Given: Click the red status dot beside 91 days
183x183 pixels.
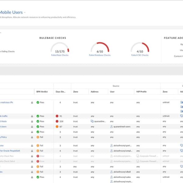Looking at the screenshot, I should (x=57, y=116).
